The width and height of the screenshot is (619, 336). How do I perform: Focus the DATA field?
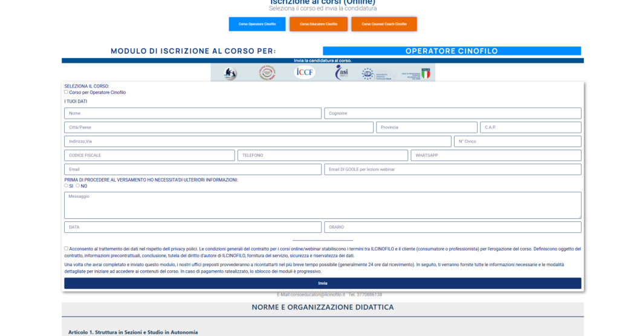click(x=193, y=227)
